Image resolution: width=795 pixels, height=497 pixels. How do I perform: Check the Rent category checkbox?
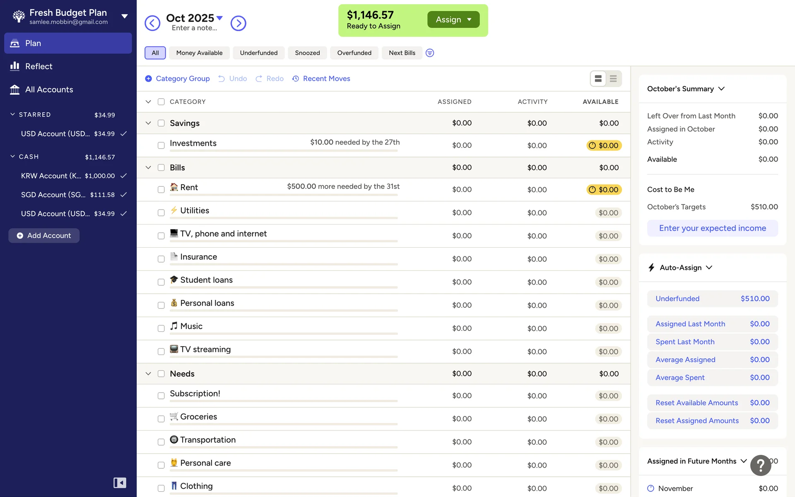pos(161,190)
